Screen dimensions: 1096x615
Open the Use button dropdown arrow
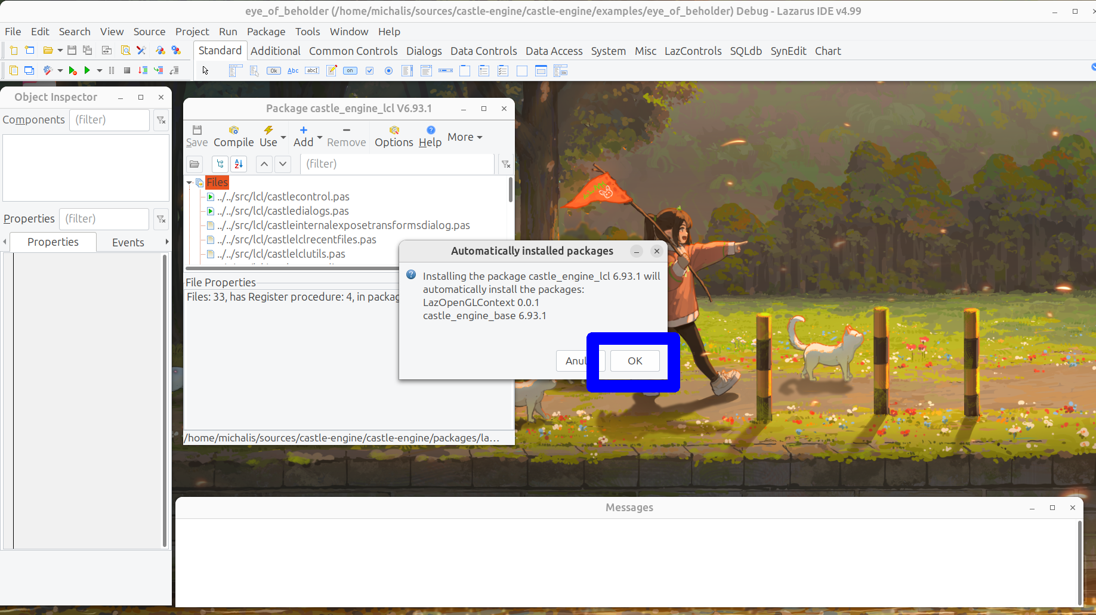click(x=283, y=137)
